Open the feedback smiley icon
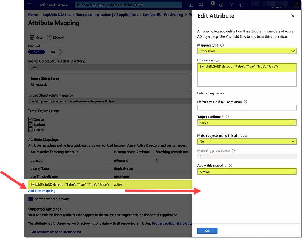 coord(241,5)
